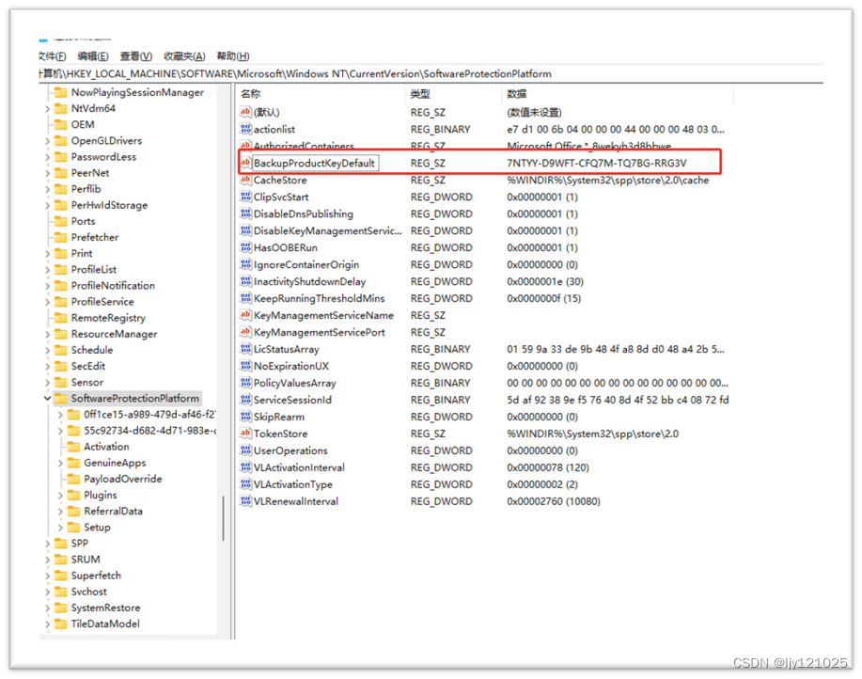The image size is (862, 679).
Task: Click the binary icon beside LicStatusArray
Action: [x=244, y=349]
